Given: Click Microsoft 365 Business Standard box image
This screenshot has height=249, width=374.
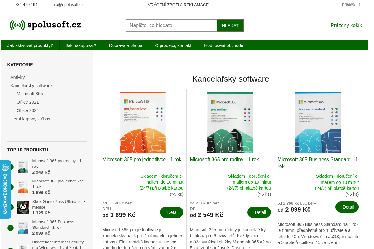Looking at the screenshot, I should (318, 123).
